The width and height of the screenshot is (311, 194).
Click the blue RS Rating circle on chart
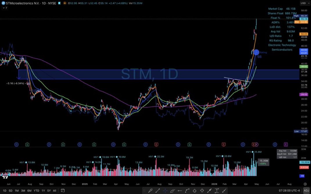(256, 52)
